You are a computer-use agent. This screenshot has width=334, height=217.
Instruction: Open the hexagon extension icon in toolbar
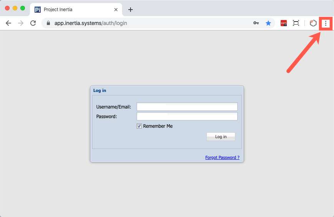[x=313, y=23]
